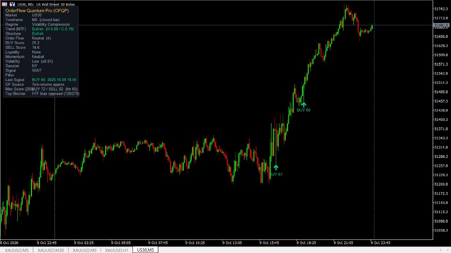Click the 9 Oct 23:45 time axis label
Screen dimensions: 451x253
tap(381, 243)
